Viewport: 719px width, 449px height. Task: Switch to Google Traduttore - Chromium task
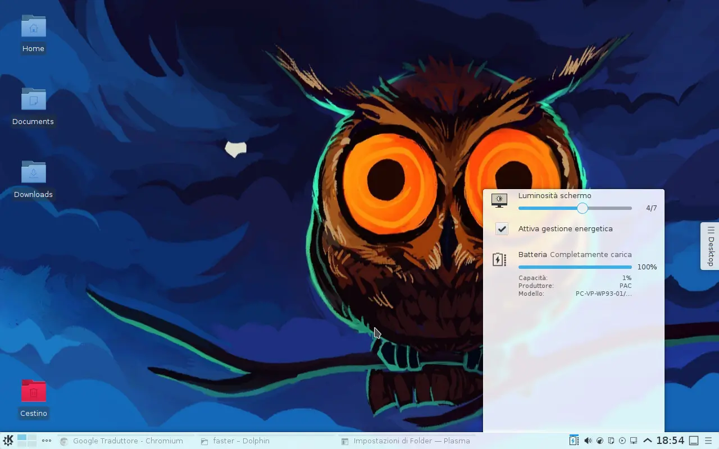(x=126, y=441)
